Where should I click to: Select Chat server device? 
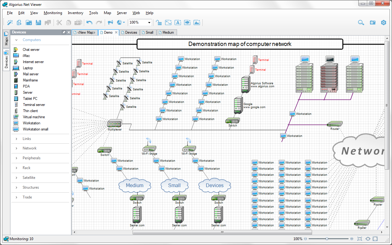coord(31,50)
